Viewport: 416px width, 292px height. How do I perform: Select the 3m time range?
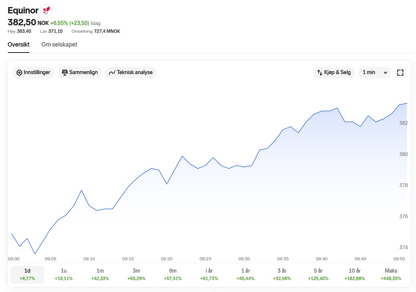tap(136, 274)
